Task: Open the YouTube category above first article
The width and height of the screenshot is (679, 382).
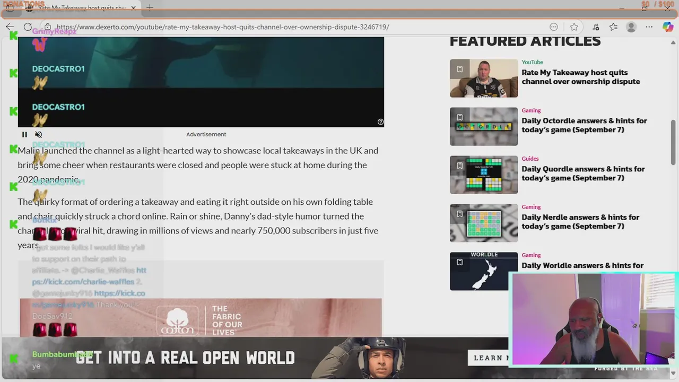Action: coord(532,62)
